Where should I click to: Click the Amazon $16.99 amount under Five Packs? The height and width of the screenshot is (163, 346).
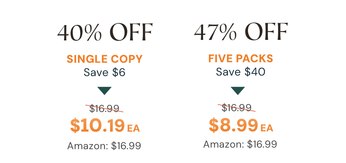coord(262,144)
